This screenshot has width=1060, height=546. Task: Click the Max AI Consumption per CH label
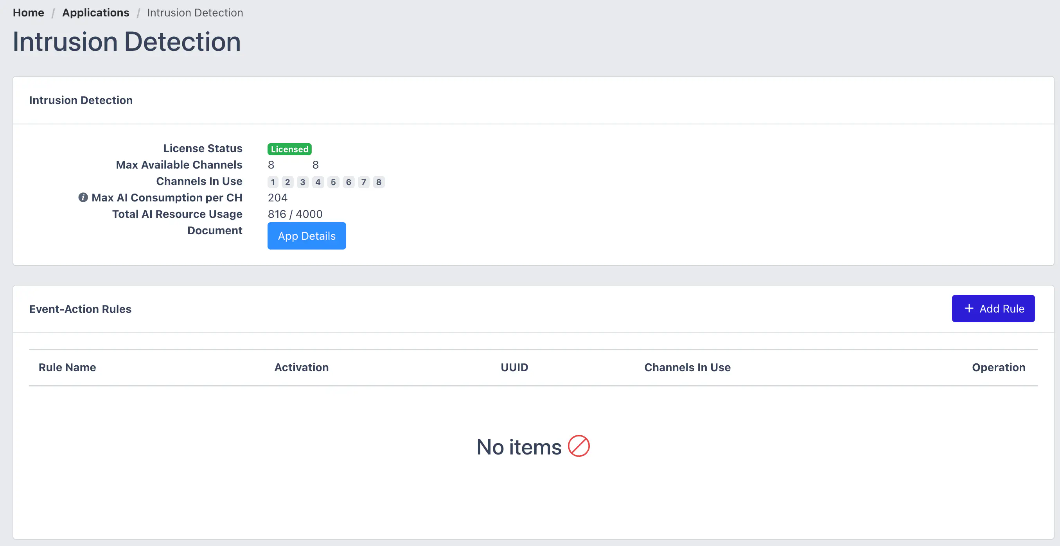point(167,198)
